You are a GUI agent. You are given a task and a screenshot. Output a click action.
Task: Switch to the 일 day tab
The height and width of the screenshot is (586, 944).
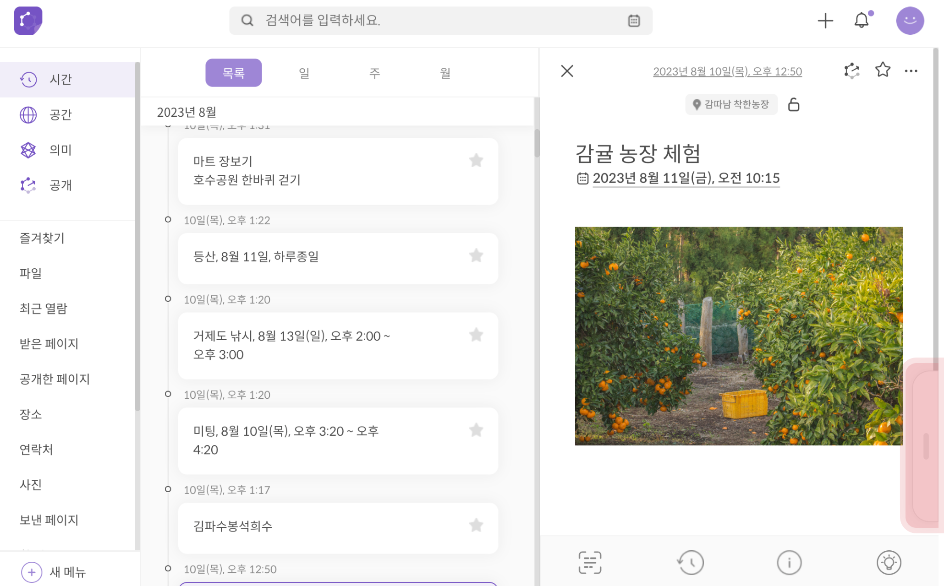click(x=304, y=73)
